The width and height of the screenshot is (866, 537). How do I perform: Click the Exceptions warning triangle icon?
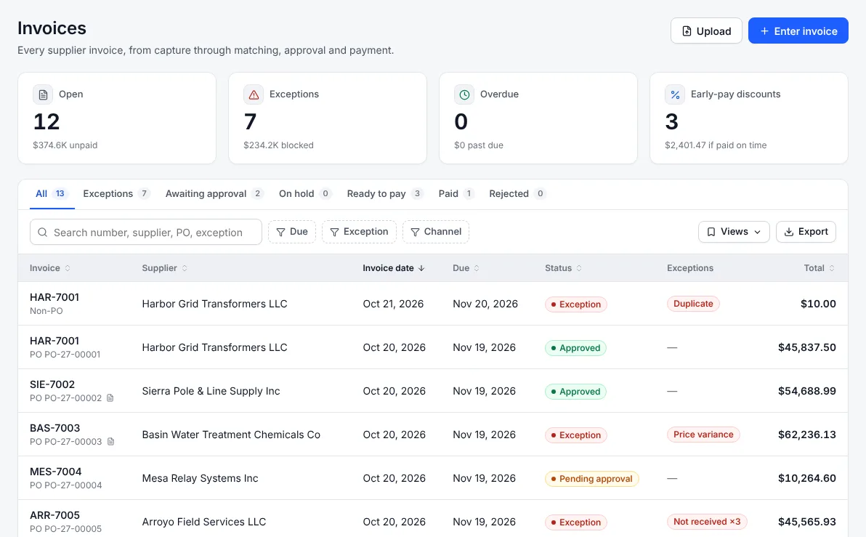click(254, 94)
